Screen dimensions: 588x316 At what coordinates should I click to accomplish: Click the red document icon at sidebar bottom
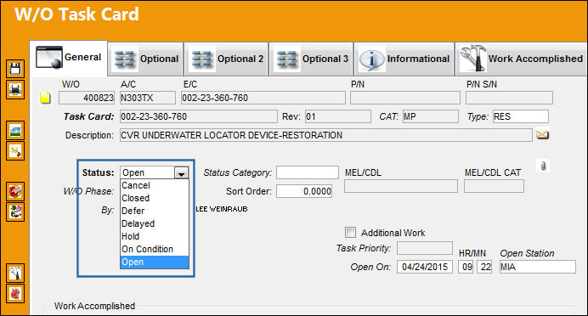pos(15,293)
